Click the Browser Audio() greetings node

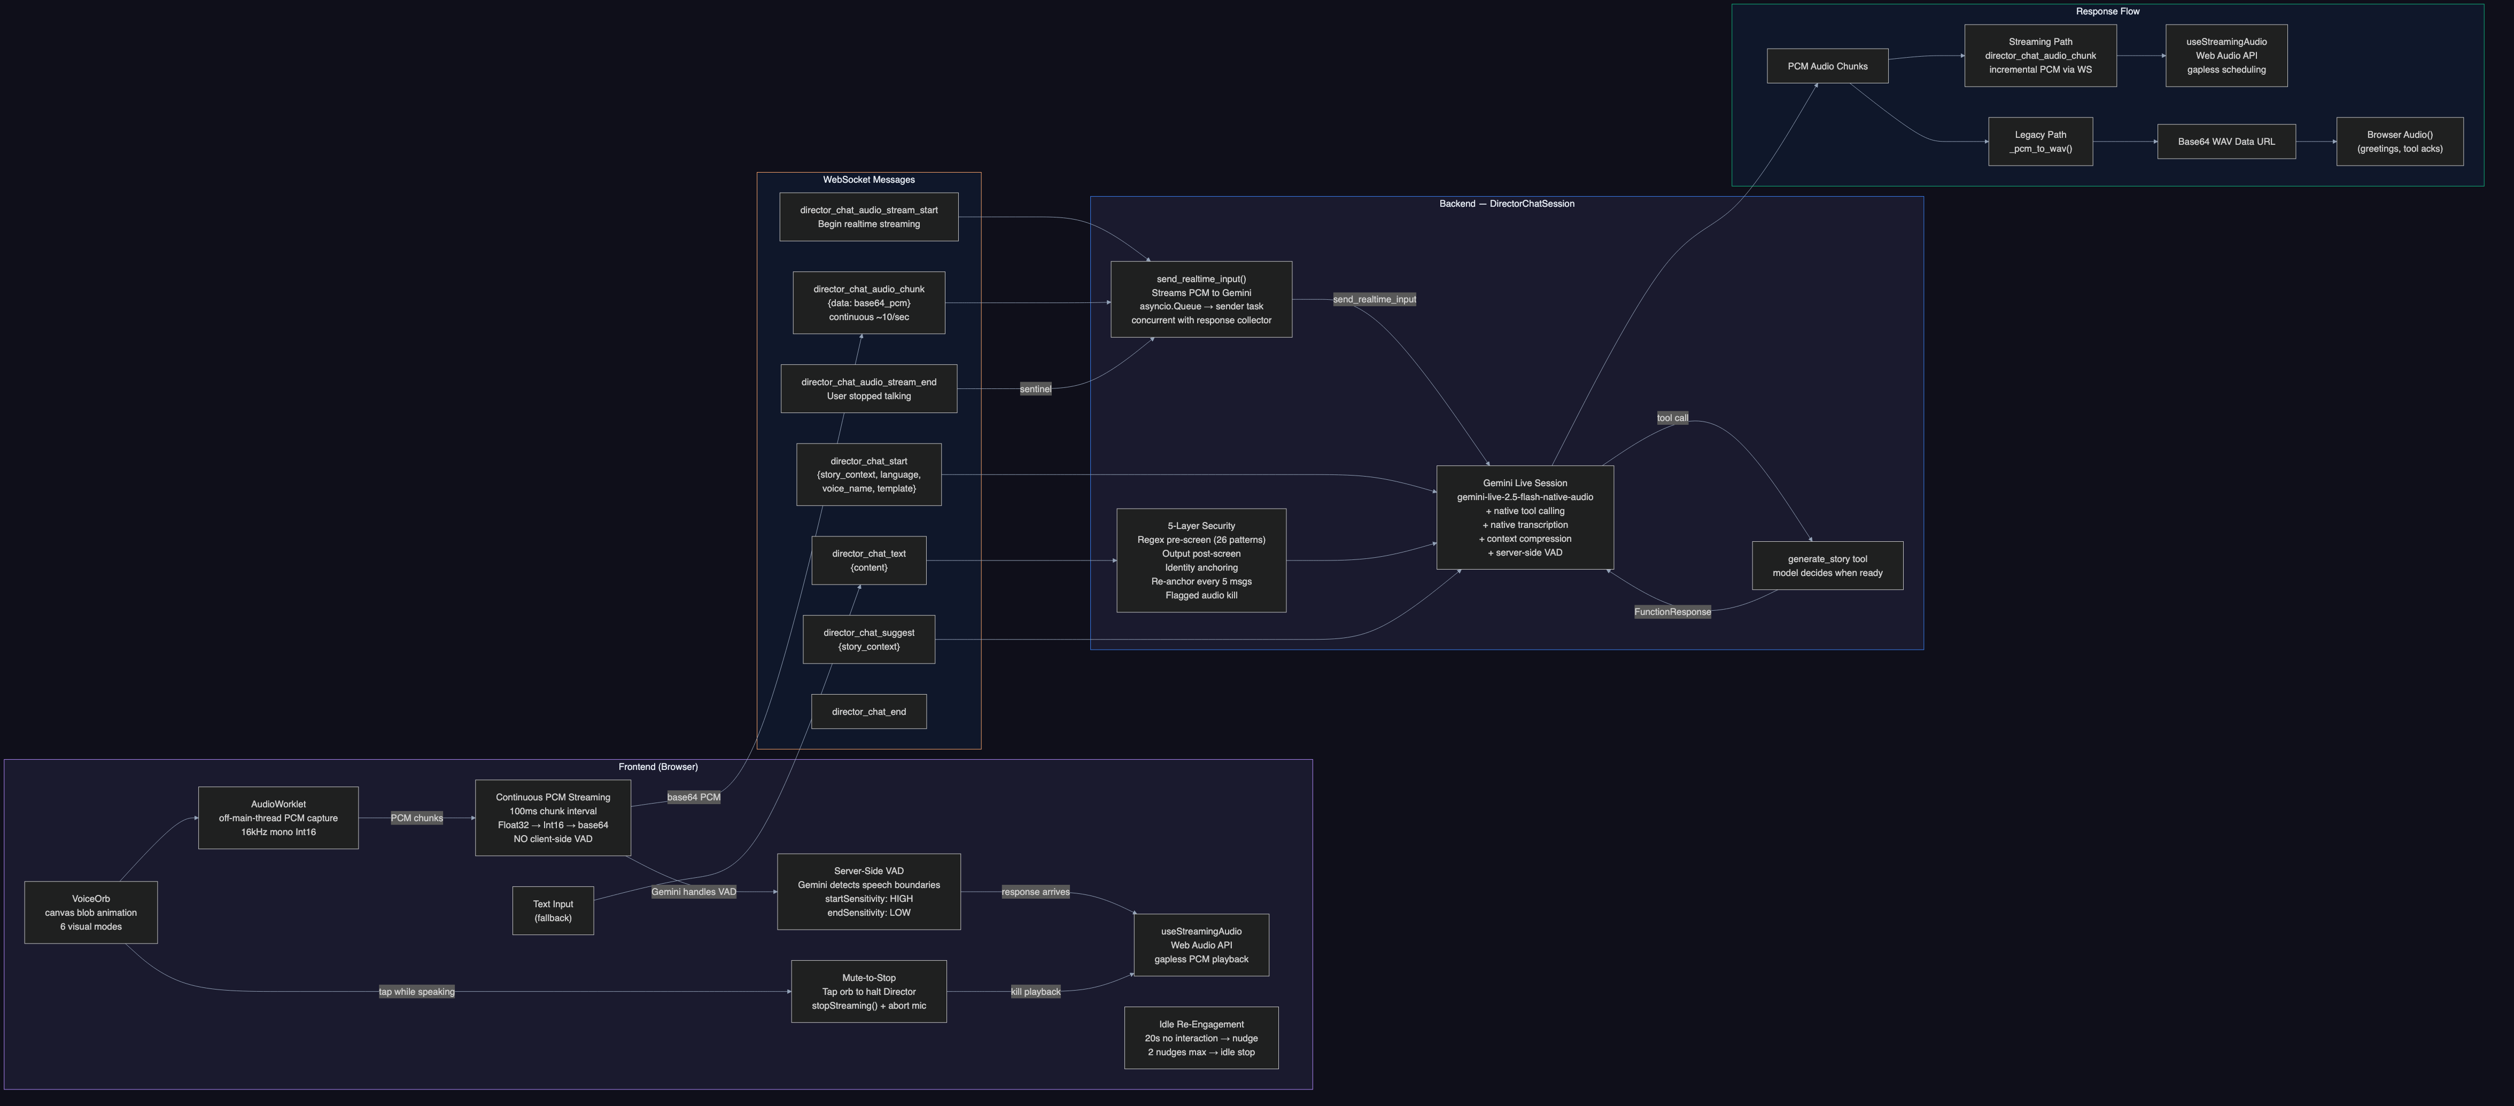coord(2400,142)
